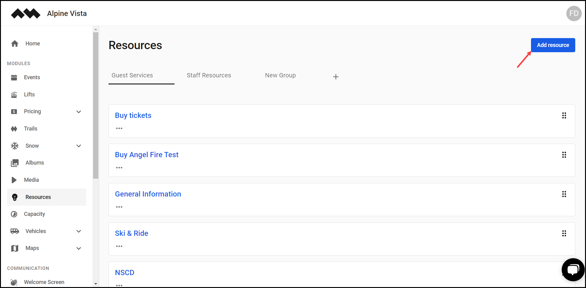Open the FD user avatar menu

pyautogui.click(x=574, y=14)
